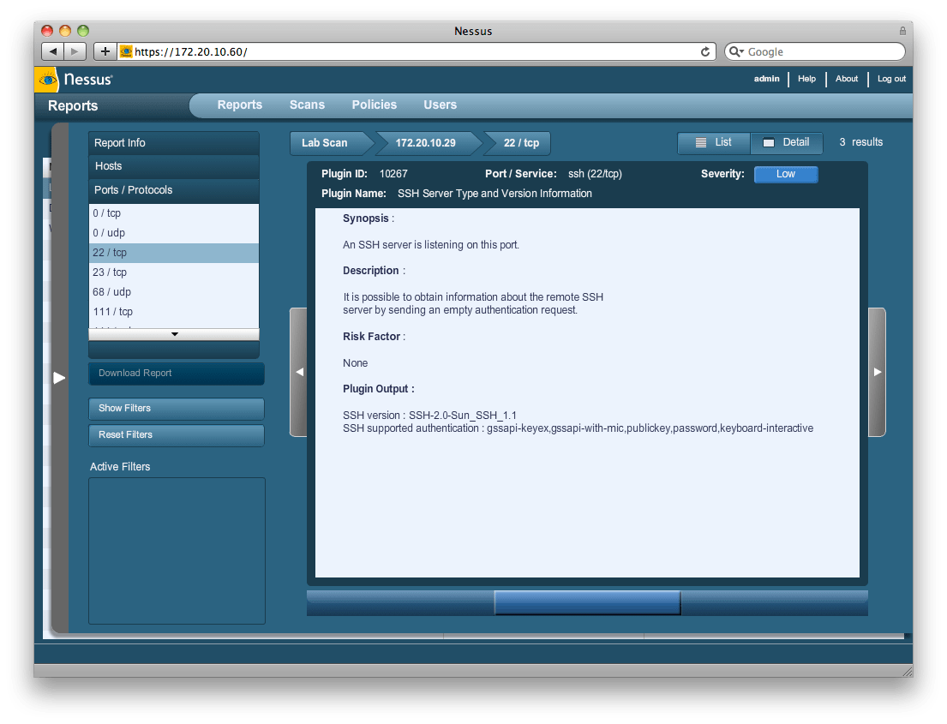Select Ports / Protocols section
Screen dimensions: 947x724
click(x=174, y=190)
